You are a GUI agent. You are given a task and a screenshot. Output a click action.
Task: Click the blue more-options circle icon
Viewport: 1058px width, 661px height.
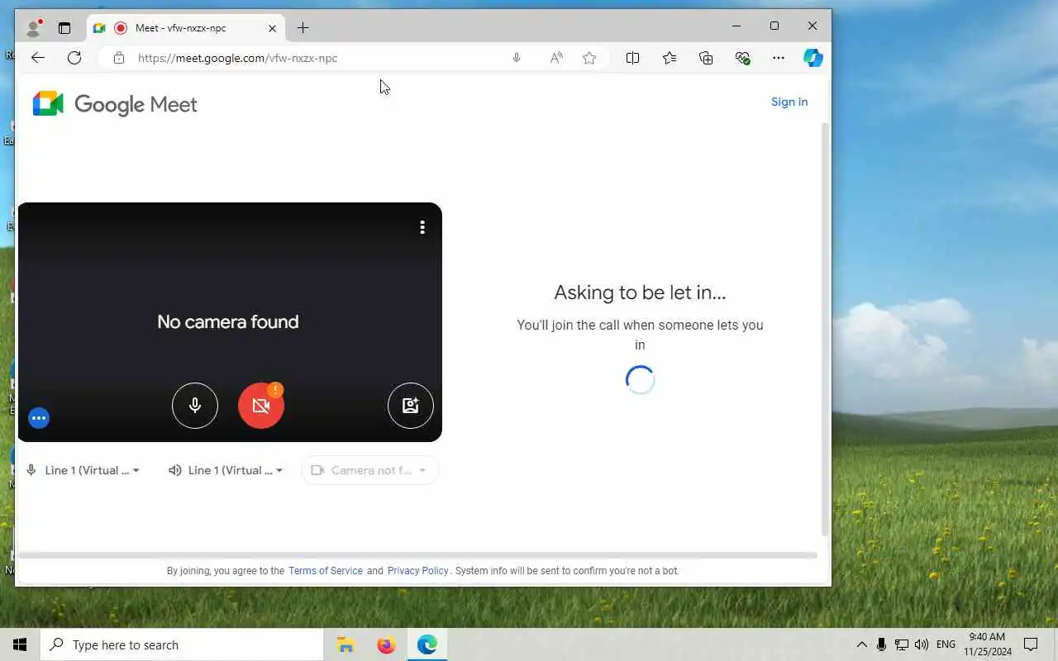tap(39, 418)
